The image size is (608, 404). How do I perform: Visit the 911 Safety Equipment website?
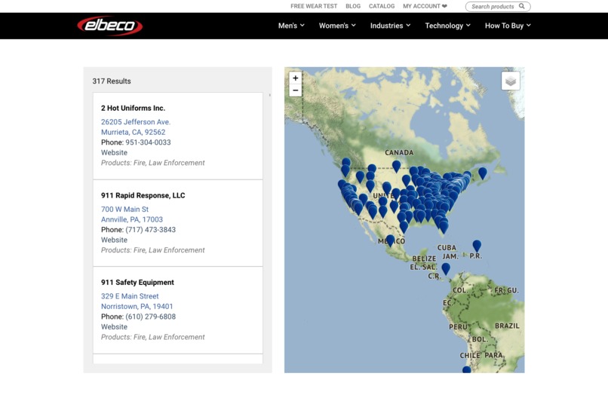click(x=114, y=327)
